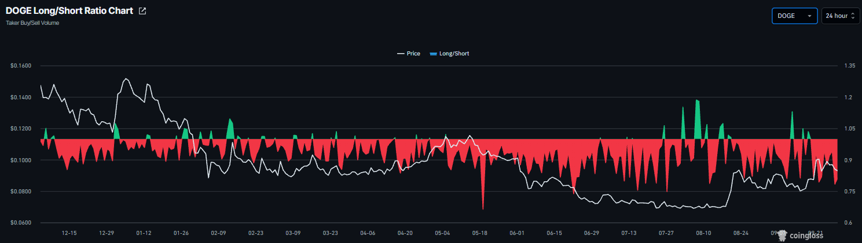The width and height of the screenshot is (862, 243).
Task: Click the 0.9 ratio axis label
Action: [848, 160]
